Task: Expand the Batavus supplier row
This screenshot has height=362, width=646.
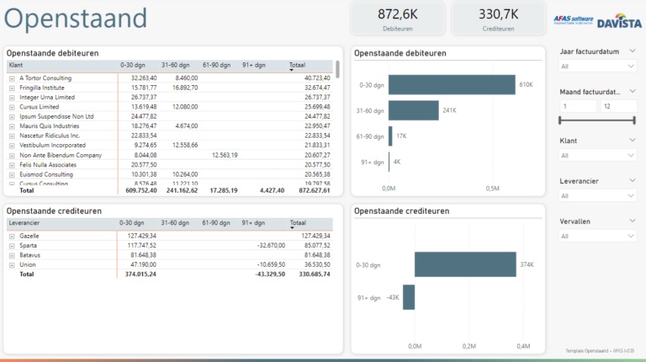Action: coord(12,256)
